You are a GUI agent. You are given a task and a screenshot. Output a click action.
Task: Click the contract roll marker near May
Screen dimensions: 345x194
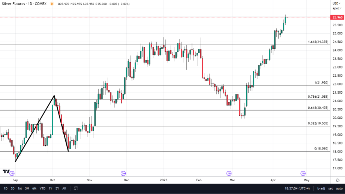coord(303,173)
